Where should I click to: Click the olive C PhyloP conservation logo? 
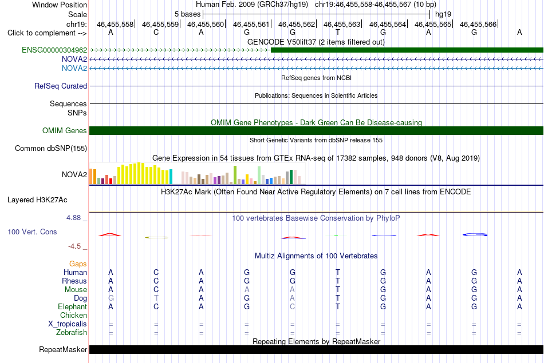tap(156, 237)
